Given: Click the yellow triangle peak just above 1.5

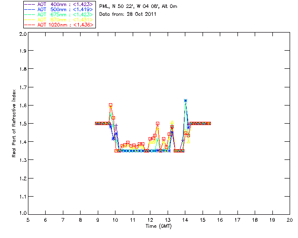Looking at the screenshot, I should click(x=172, y=122).
